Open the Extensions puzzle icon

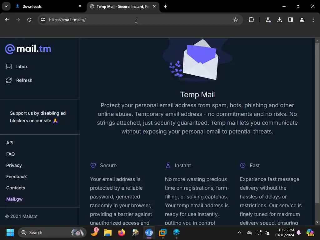252,20
